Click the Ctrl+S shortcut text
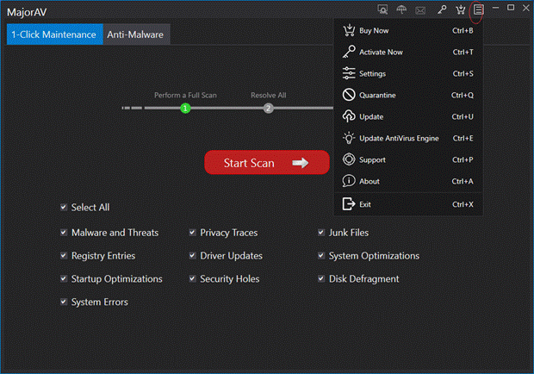Viewport: 534px width, 374px height. tap(463, 73)
